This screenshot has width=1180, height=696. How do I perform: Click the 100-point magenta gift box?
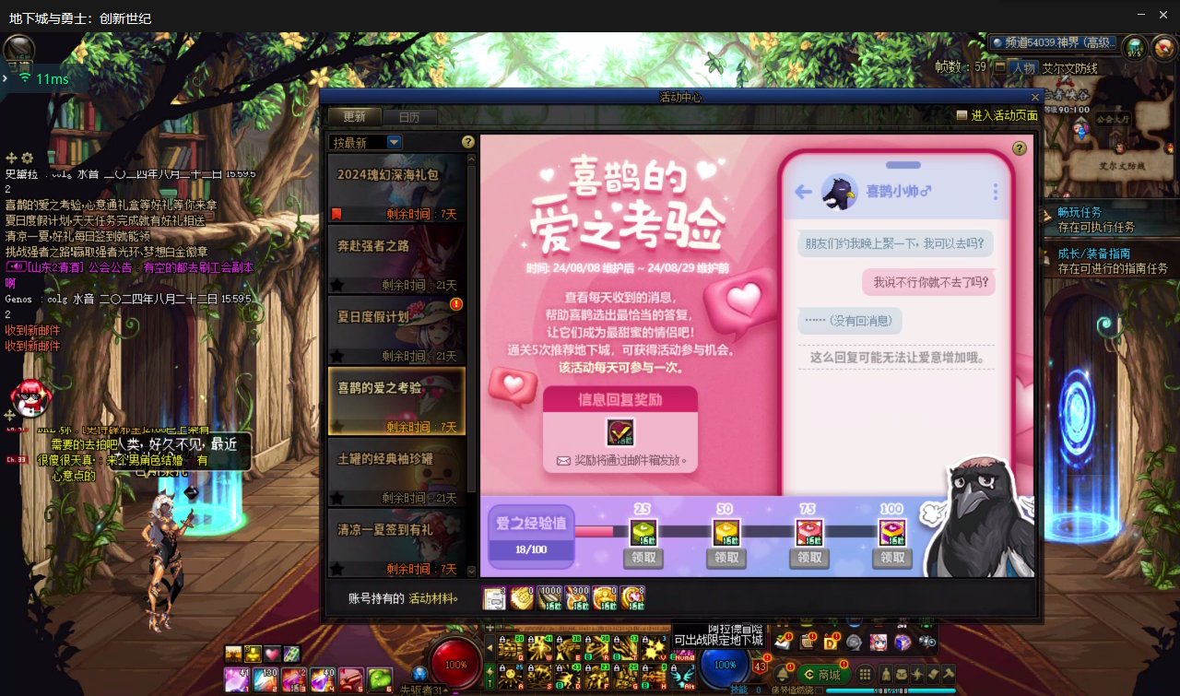(892, 533)
